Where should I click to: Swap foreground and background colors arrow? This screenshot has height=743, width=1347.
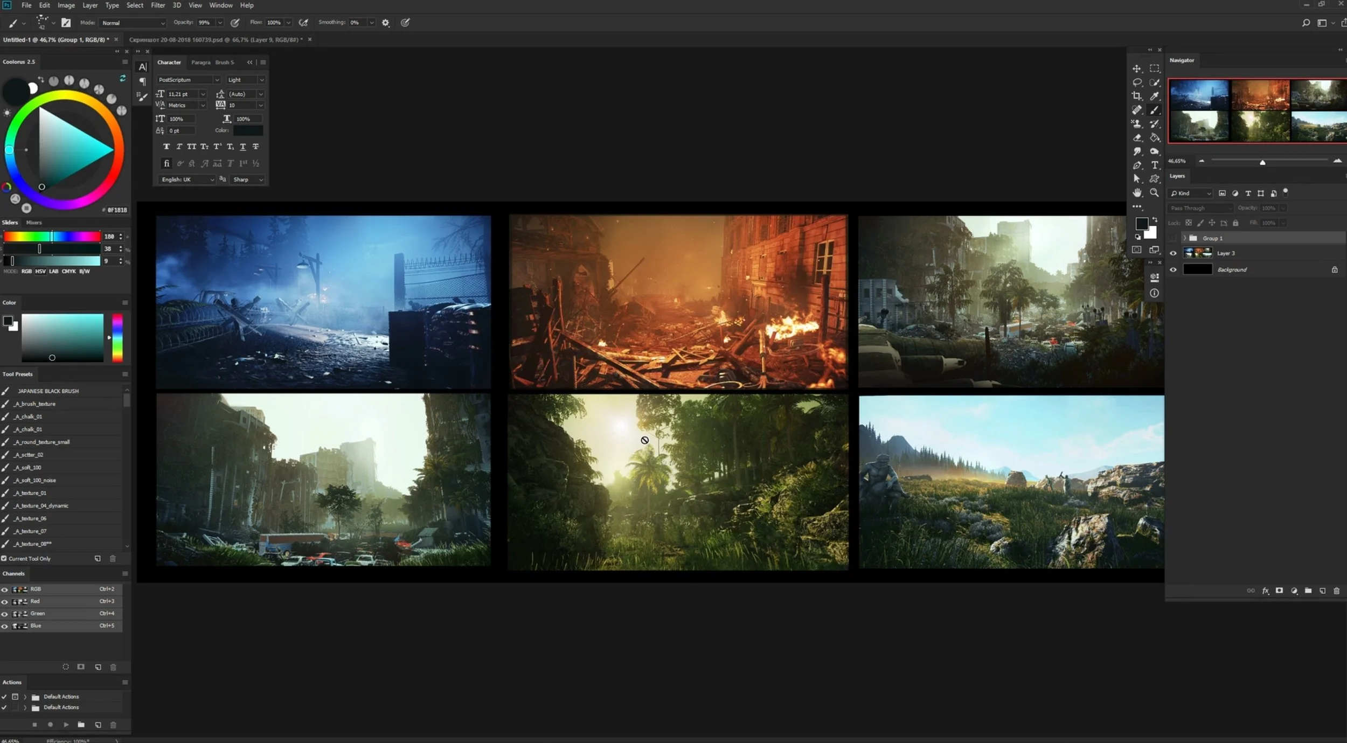[x=1155, y=220]
